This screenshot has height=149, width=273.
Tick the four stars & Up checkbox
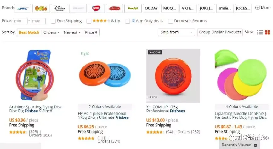(x=89, y=21)
